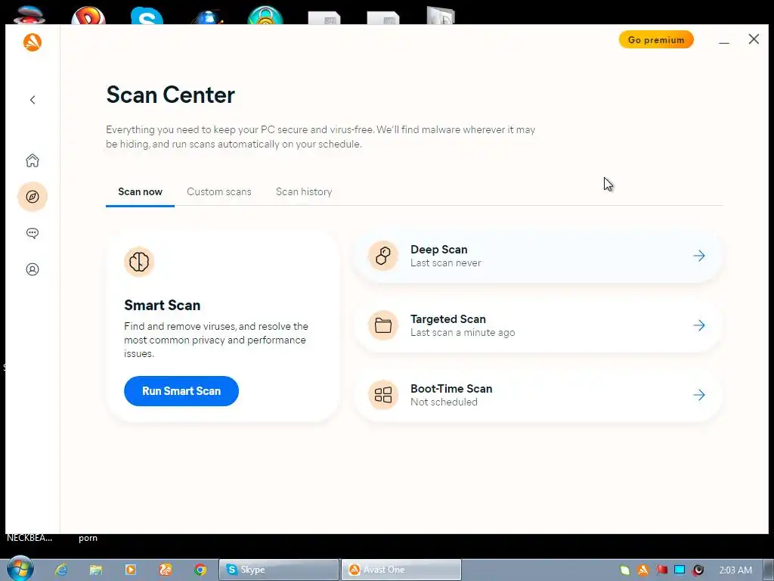Click the Targeted Scan title text
This screenshot has height=581, width=774.
click(448, 319)
